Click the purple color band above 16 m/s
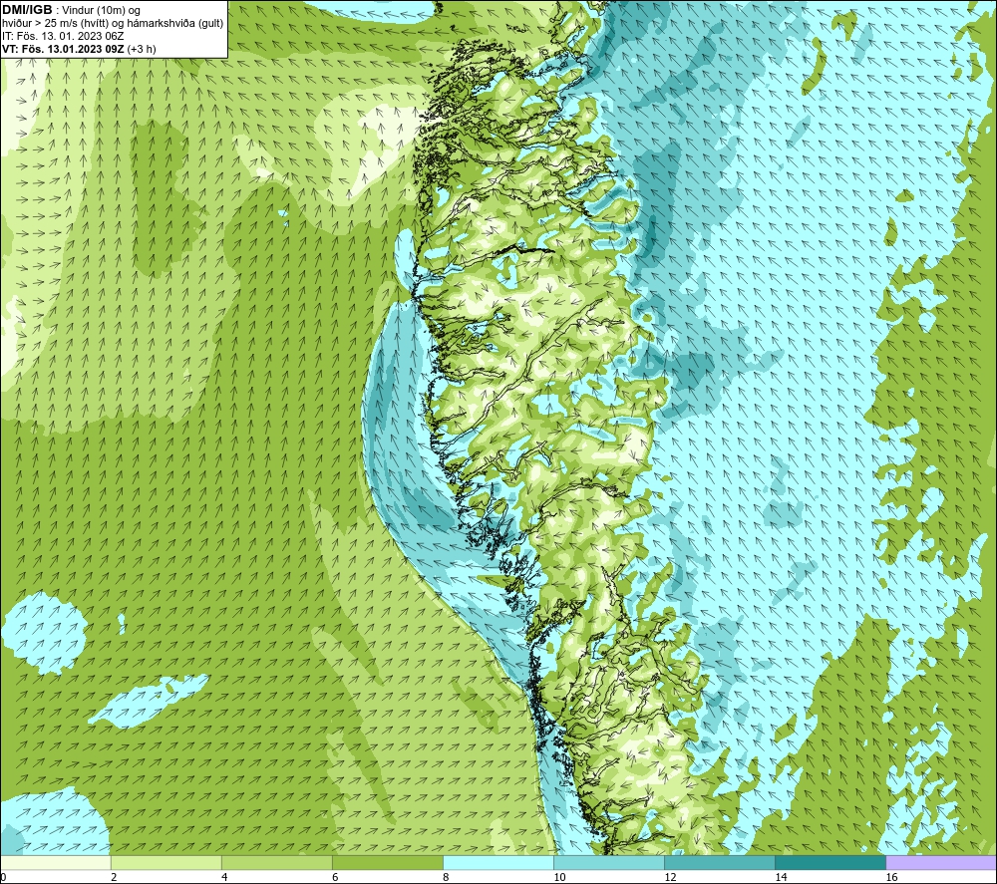The image size is (997, 884). [941, 862]
